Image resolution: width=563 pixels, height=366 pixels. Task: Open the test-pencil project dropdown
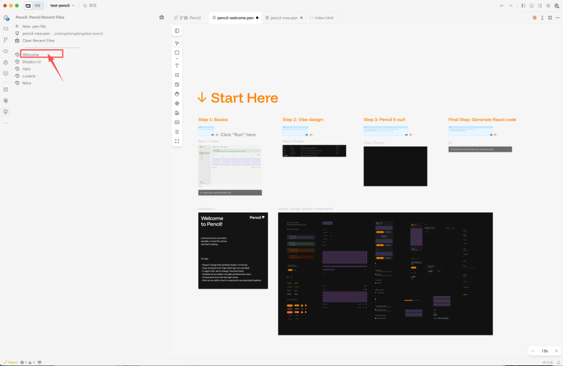[62, 6]
